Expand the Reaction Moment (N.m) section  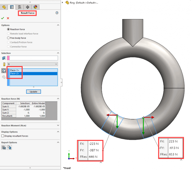pyautogui.click(x=58, y=125)
